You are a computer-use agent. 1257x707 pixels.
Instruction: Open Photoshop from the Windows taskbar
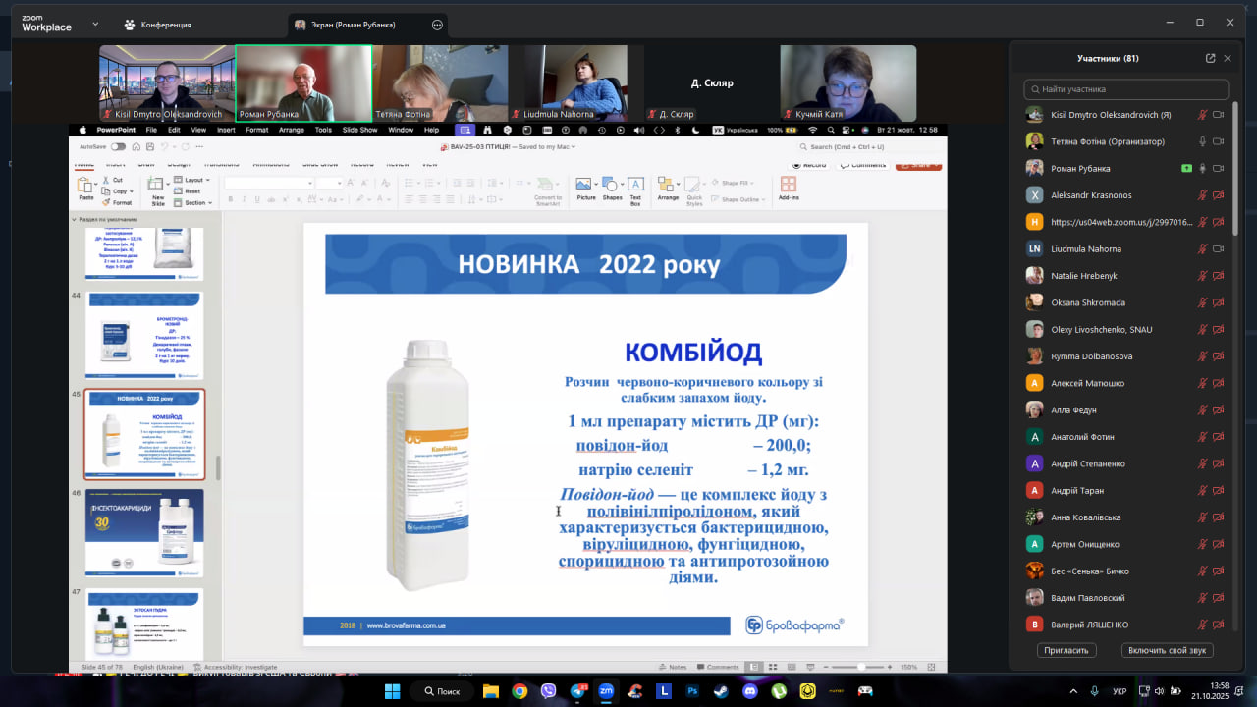pyautogui.click(x=692, y=691)
